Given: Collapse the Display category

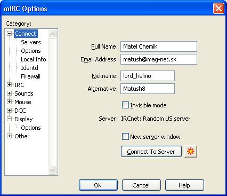Looking at the screenshot, I should 9,119.
